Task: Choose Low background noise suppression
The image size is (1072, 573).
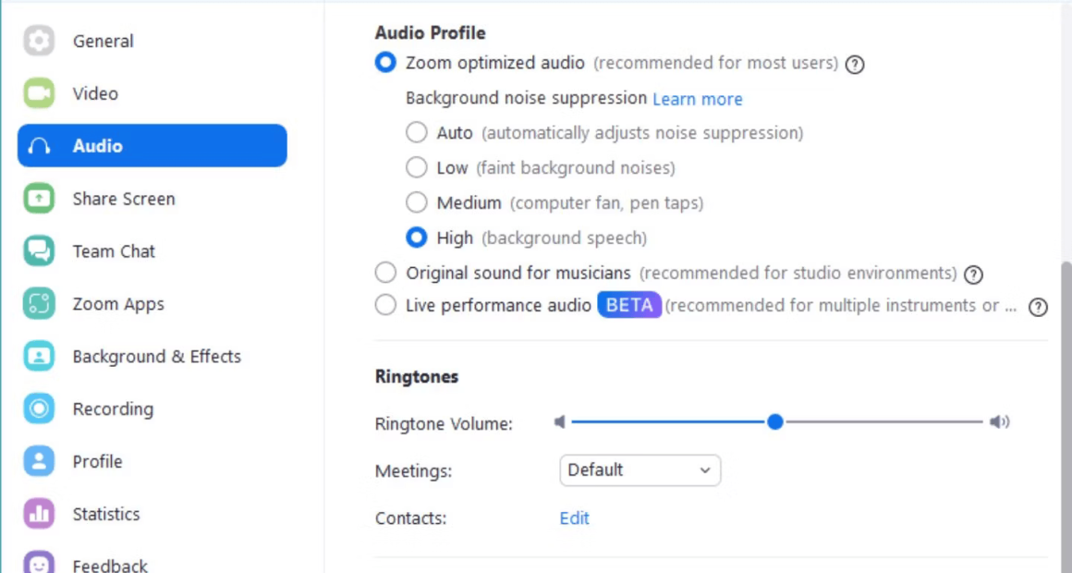Action: [x=417, y=167]
